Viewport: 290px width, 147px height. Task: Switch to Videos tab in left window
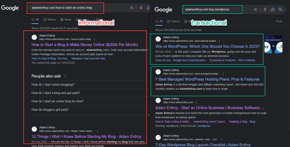click(x=50, y=19)
